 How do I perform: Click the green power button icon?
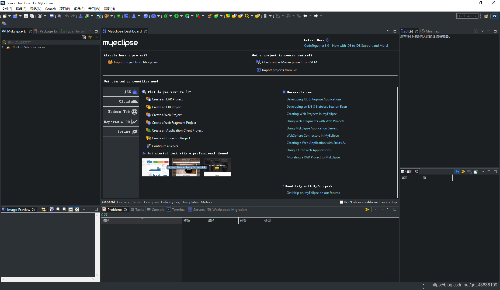point(119,16)
